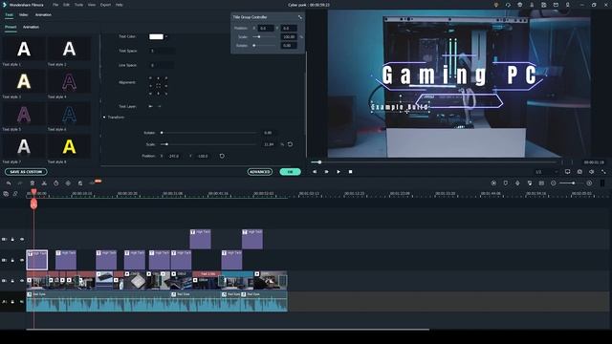Zoom out the timeline with minus icon
Screen dimensions: 612x344
click(554, 183)
